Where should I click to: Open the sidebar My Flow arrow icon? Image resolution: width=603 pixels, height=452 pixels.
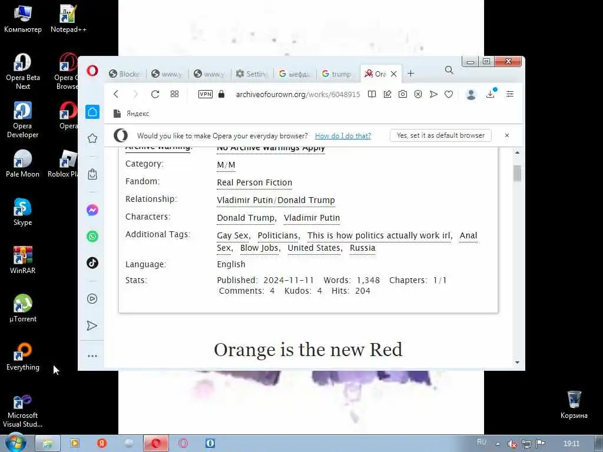point(92,325)
